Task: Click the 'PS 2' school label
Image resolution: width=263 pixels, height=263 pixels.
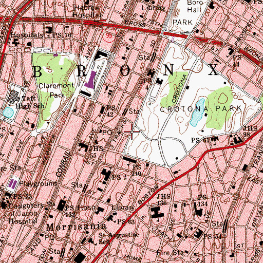Action: (x=119, y=177)
